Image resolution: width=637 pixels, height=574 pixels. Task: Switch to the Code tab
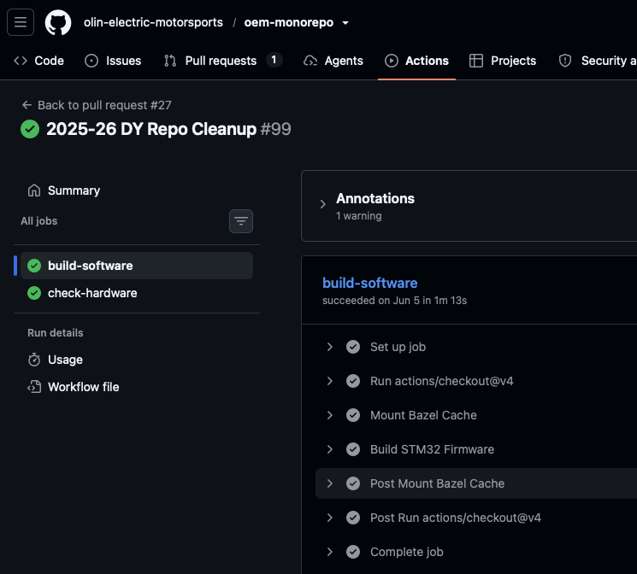pyautogui.click(x=38, y=61)
